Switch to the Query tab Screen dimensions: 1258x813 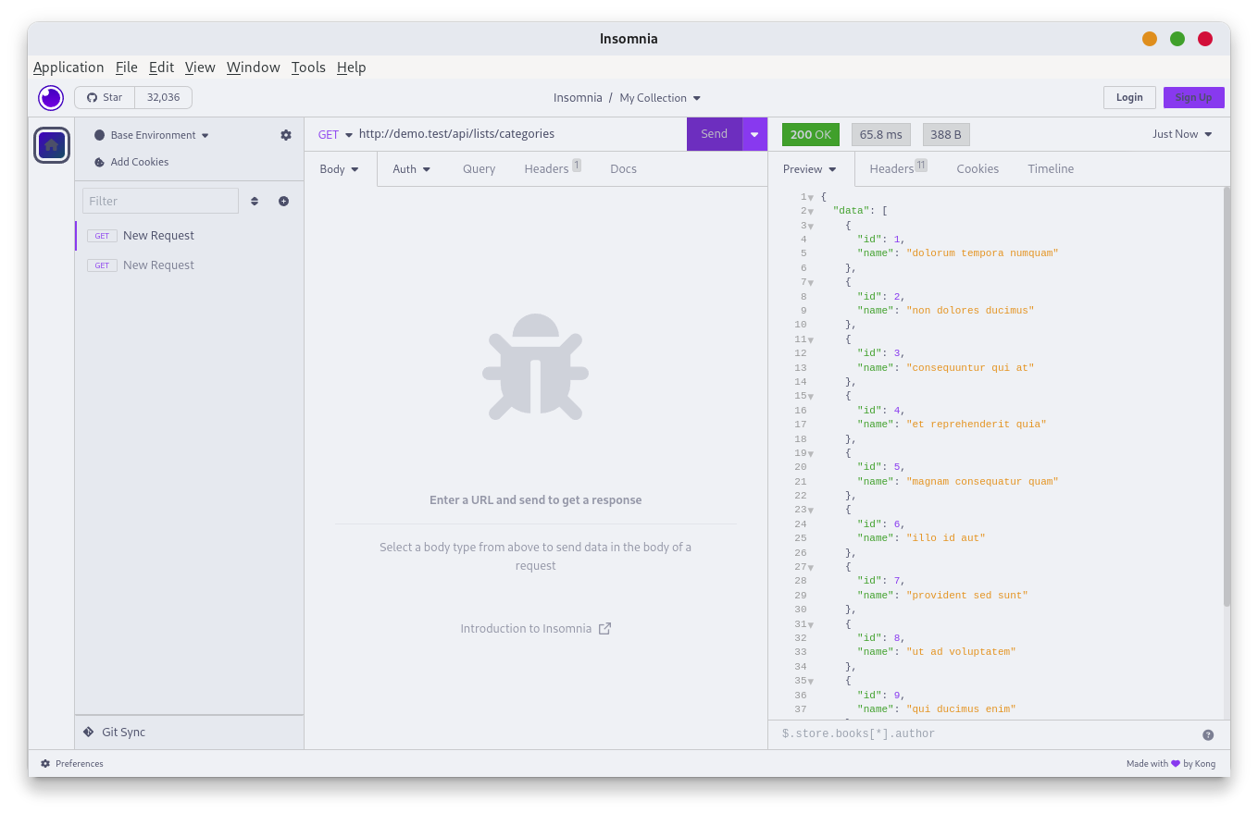click(480, 169)
